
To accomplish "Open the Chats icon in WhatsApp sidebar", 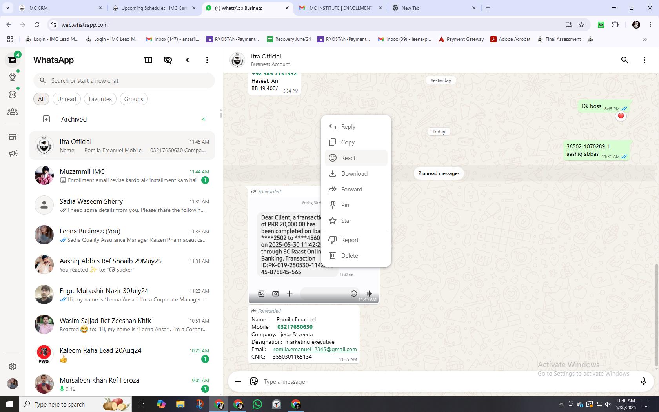I will [13, 60].
